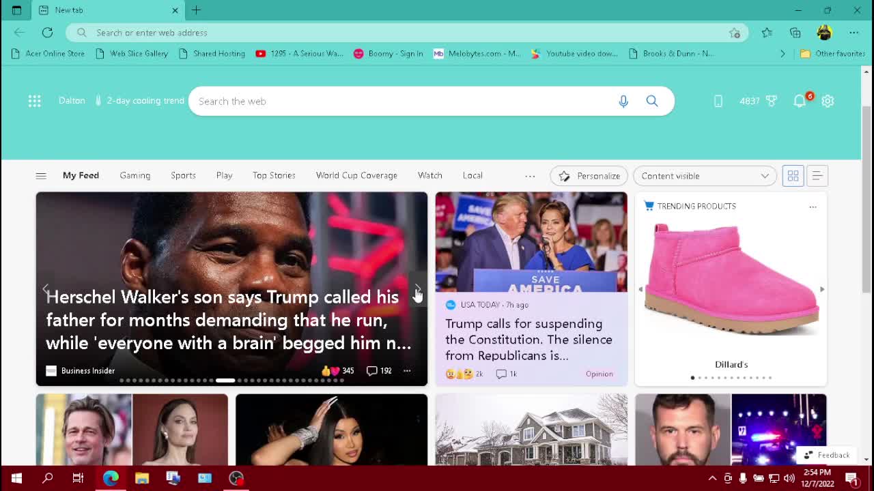Image resolution: width=874 pixels, height=491 pixels.
Task: Show previous trending product arrow
Action: click(x=640, y=289)
